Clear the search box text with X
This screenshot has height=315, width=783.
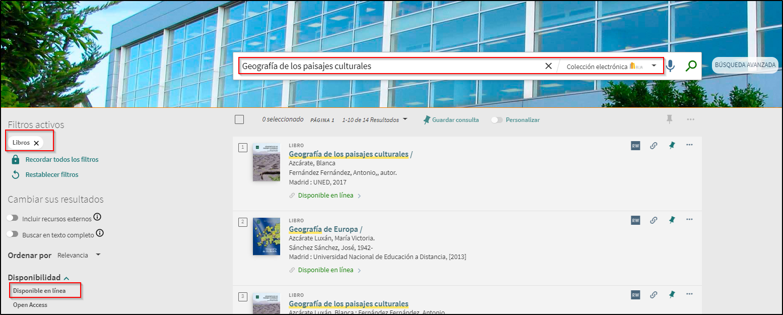(x=548, y=66)
